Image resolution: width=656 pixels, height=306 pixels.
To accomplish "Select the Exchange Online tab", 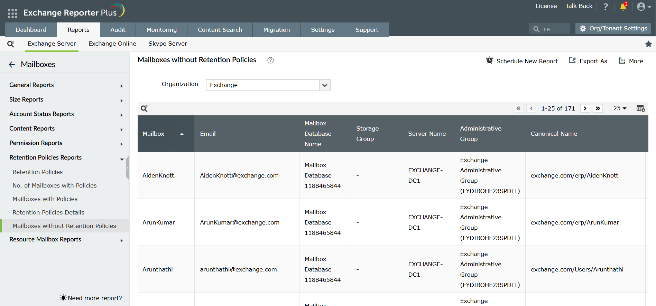I will pyautogui.click(x=112, y=44).
